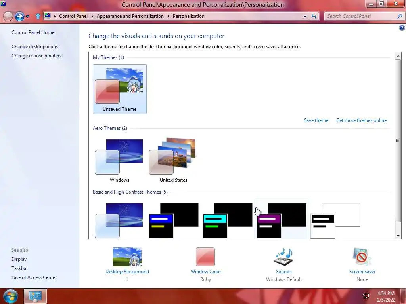Click the theme list scrollbar thumb
Image resolution: width=406 pixels, height=304 pixels.
(398, 141)
